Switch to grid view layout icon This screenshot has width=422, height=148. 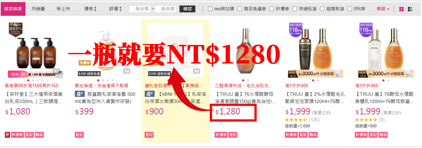(401, 9)
